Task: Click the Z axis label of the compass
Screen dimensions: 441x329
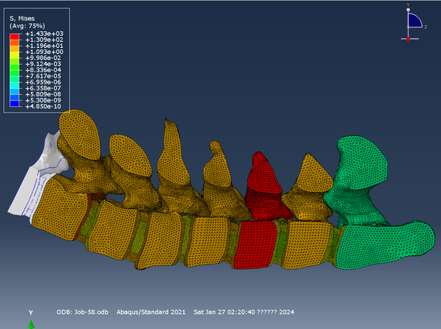Action: [x=426, y=27]
